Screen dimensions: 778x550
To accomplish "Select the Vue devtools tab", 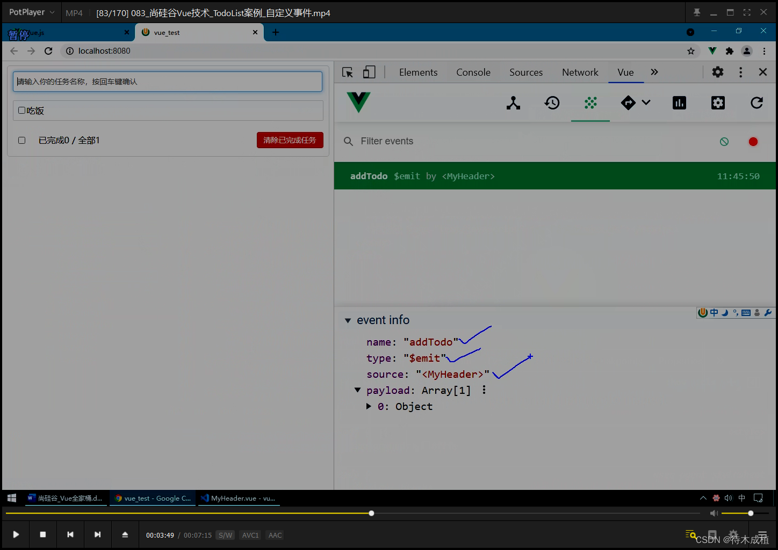I will tap(626, 72).
